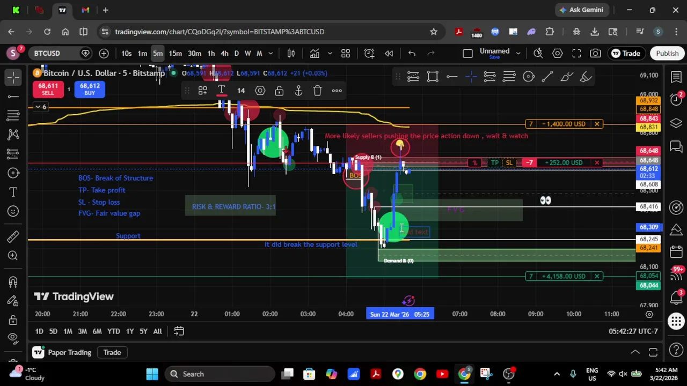Image resolution: width=687 pixels, height=386 pixels.
Task: Change interval to 1h
Action: 211,53
